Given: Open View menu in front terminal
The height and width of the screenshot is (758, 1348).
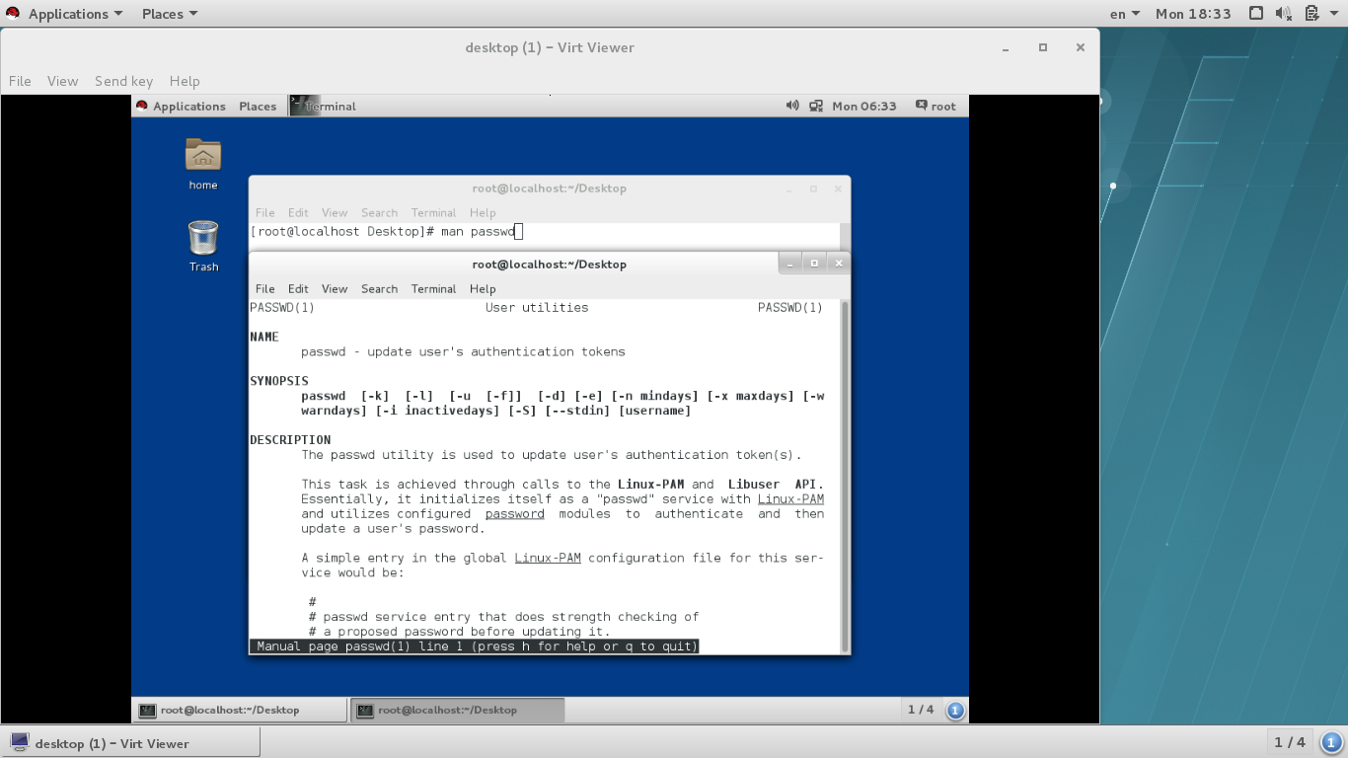Looking at the screenshot, I should click(335, 288).
